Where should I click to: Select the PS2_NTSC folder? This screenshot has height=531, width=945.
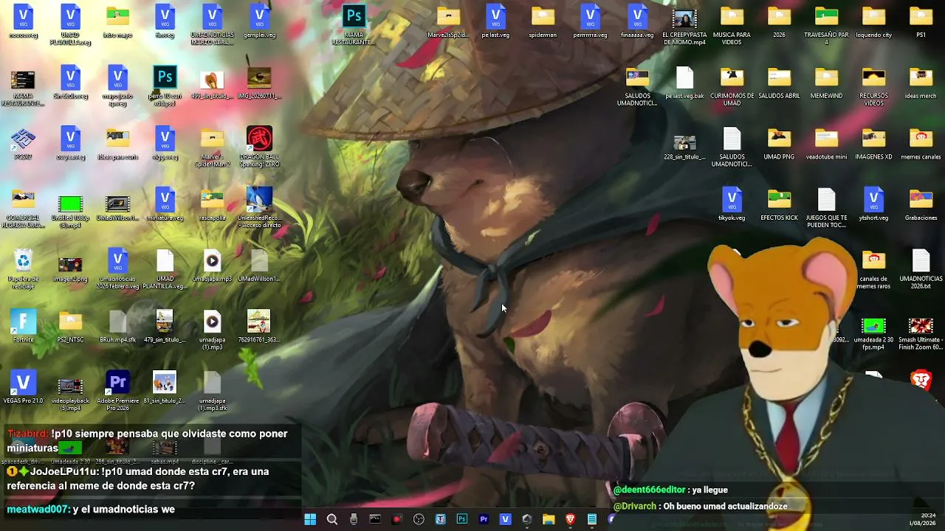tap(70, 326)
